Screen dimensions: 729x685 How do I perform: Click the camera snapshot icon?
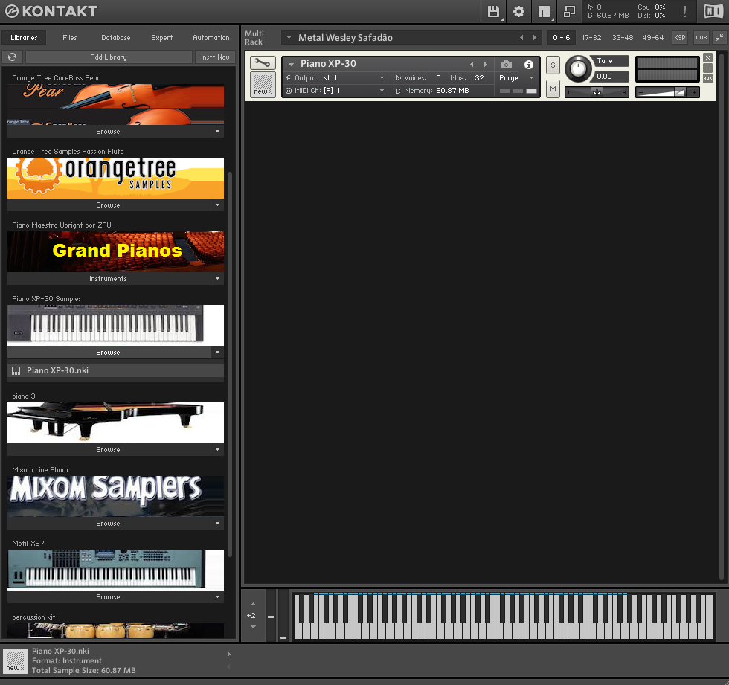pos(507,64)
